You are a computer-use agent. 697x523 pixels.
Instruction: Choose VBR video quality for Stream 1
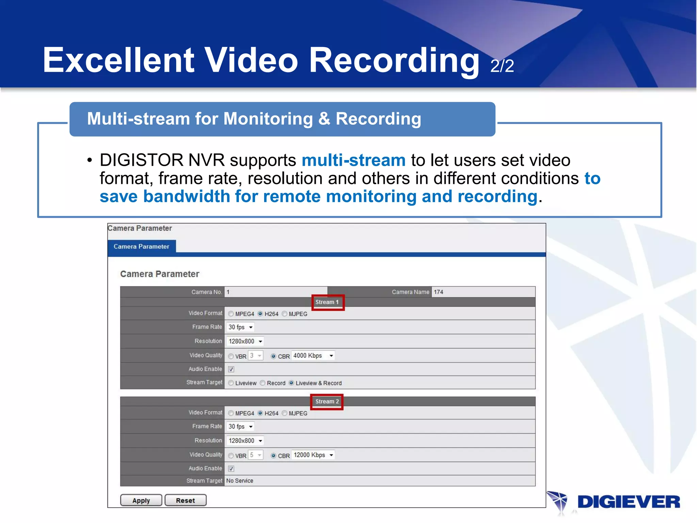click(x=231, y=356)
